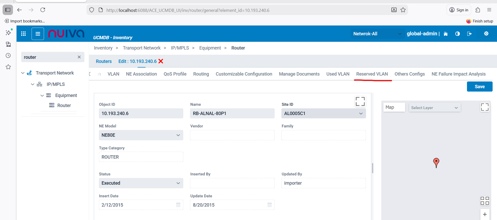This screenshot has height=220, width=497.
Task: Go to home via house icon
Action: pos(445,34)
